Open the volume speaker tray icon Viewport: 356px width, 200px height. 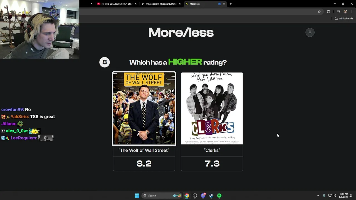(x=334, y=196)
